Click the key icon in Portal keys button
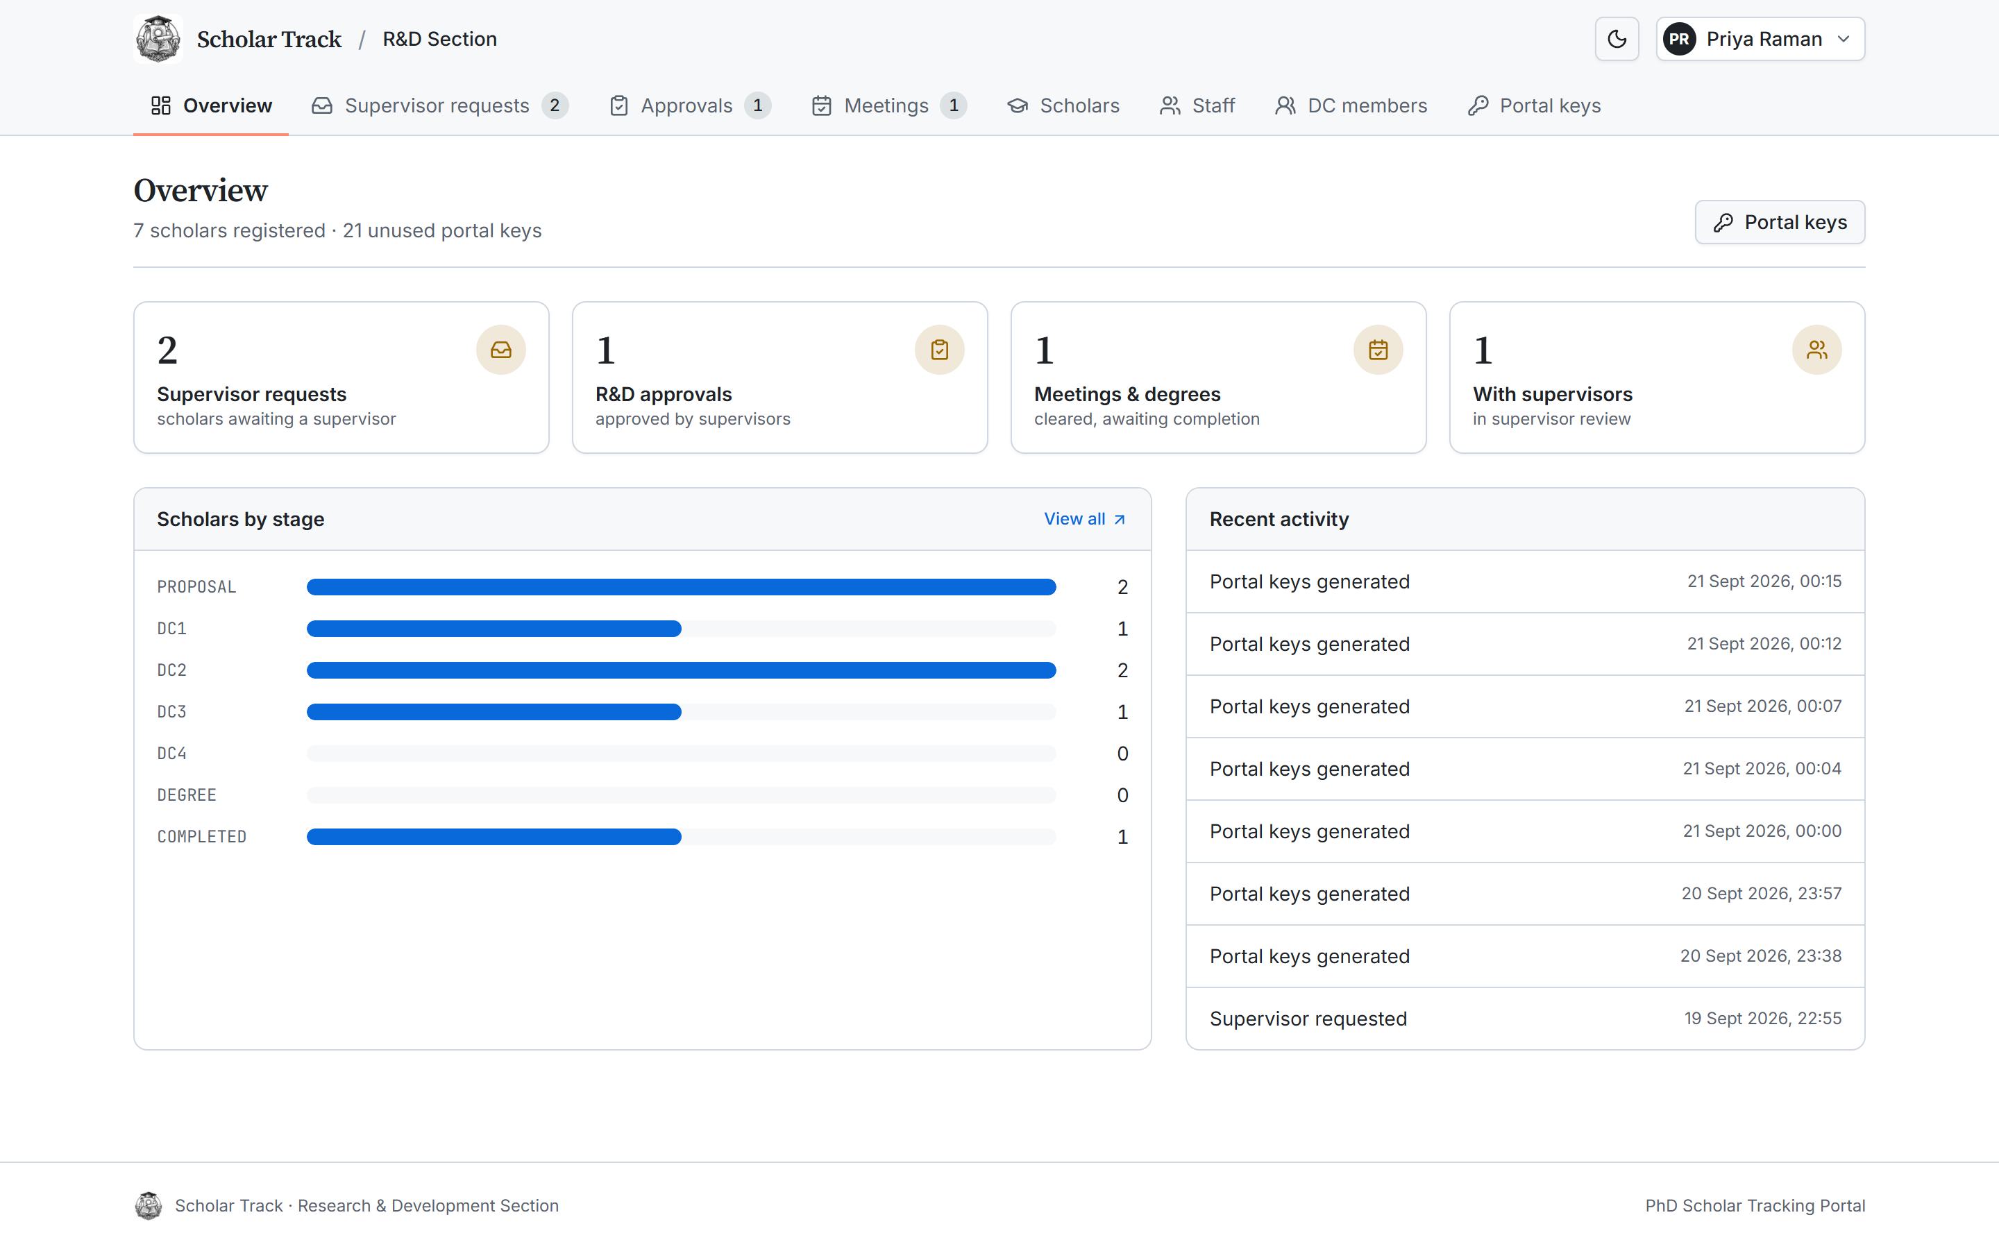1999x1249 pixels. 1723,222
